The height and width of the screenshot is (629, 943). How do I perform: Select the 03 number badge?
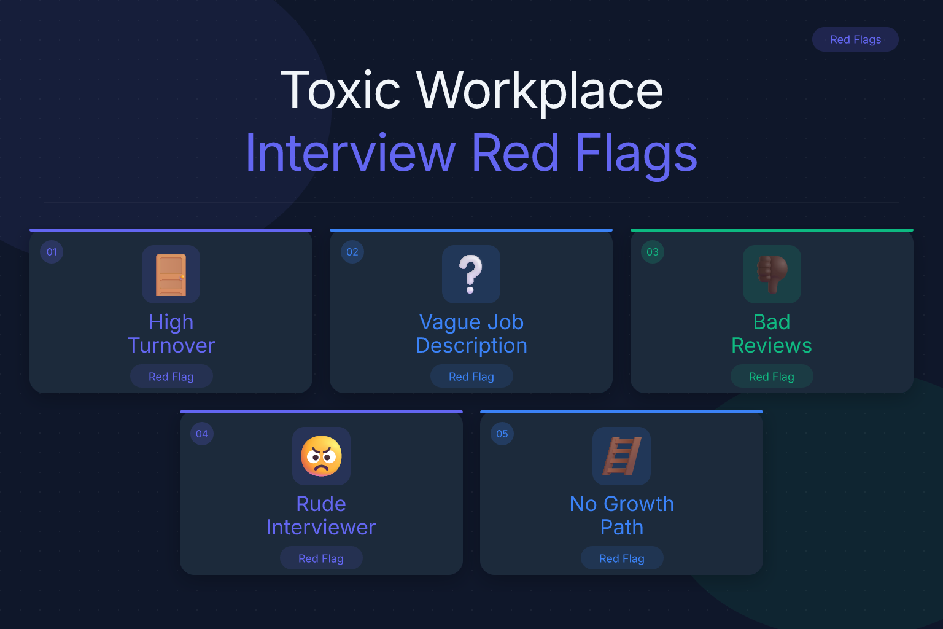point(653,252)
